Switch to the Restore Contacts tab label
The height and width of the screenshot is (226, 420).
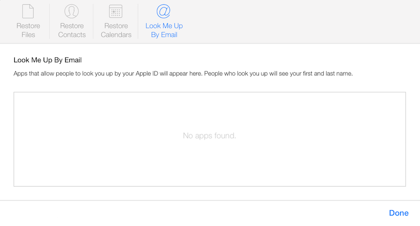point(72,30)
